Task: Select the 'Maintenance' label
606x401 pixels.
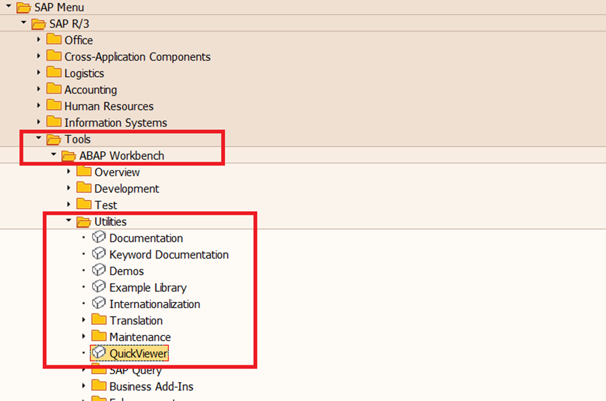Action: pyautogui.click(x=140, y=337)
